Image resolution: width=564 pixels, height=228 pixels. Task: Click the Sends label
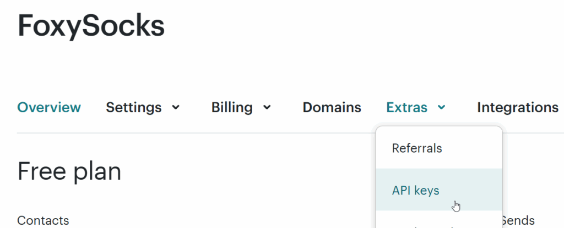(x=518, y=220)
